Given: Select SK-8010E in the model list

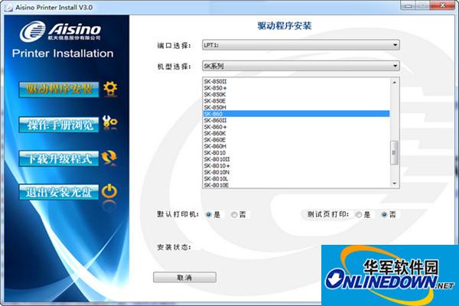Looking at the screenshot, I should coord(297,185).
